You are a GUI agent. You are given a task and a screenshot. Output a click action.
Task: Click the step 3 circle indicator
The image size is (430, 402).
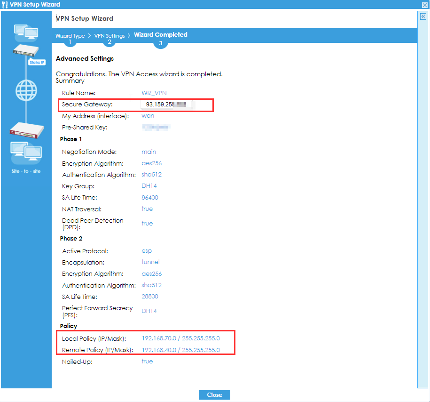(161, 43)
